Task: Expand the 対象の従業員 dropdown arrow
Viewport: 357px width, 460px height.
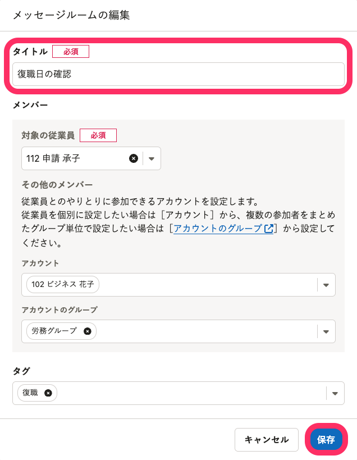Action: 152,158
